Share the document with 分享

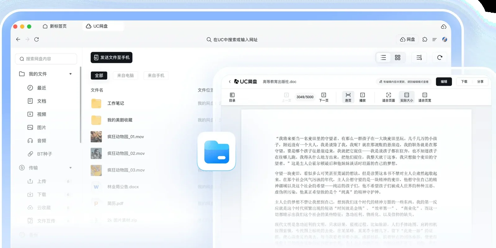click(480, 82)
